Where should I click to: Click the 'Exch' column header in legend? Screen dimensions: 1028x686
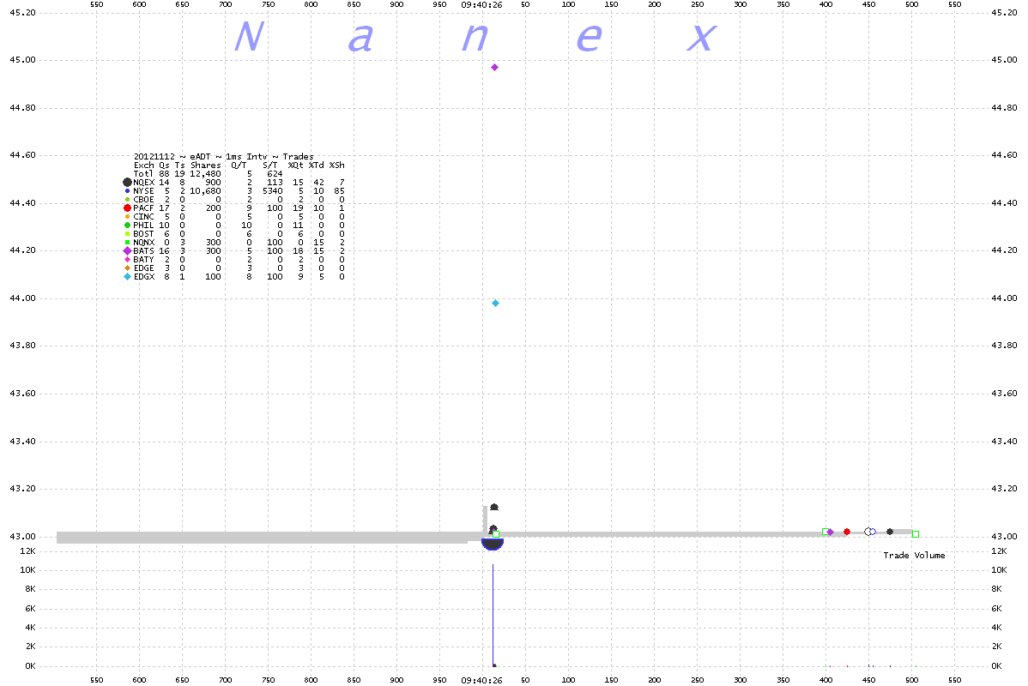143,165
